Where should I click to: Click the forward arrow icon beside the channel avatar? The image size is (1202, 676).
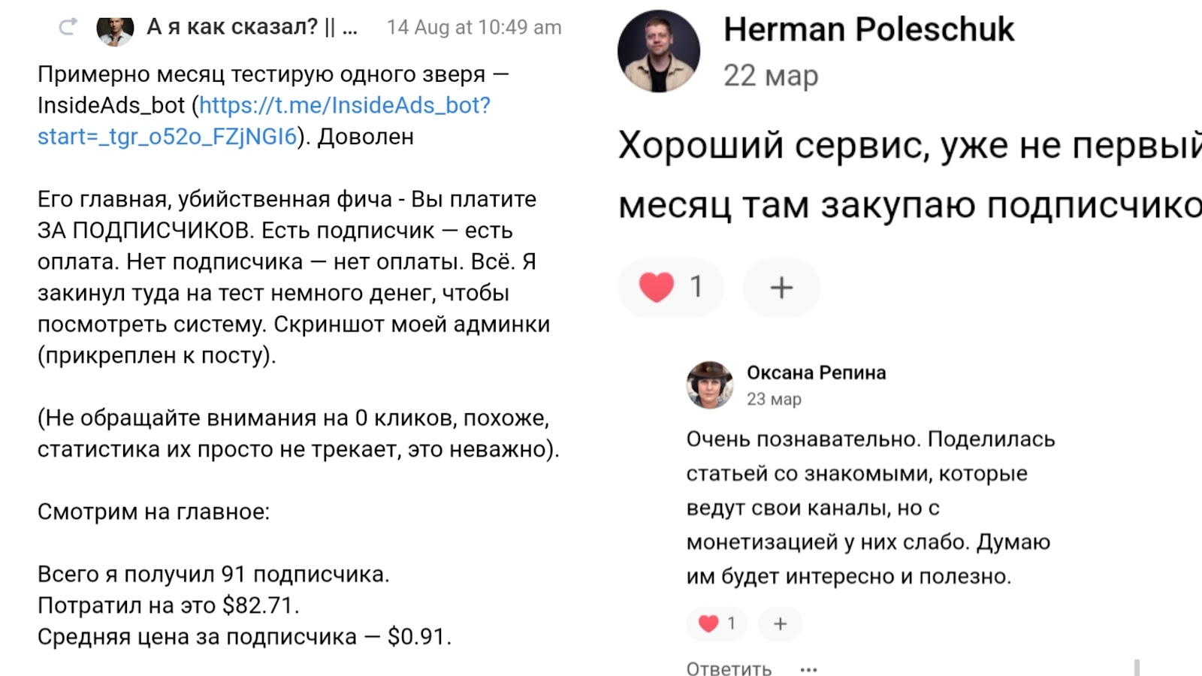68,28
